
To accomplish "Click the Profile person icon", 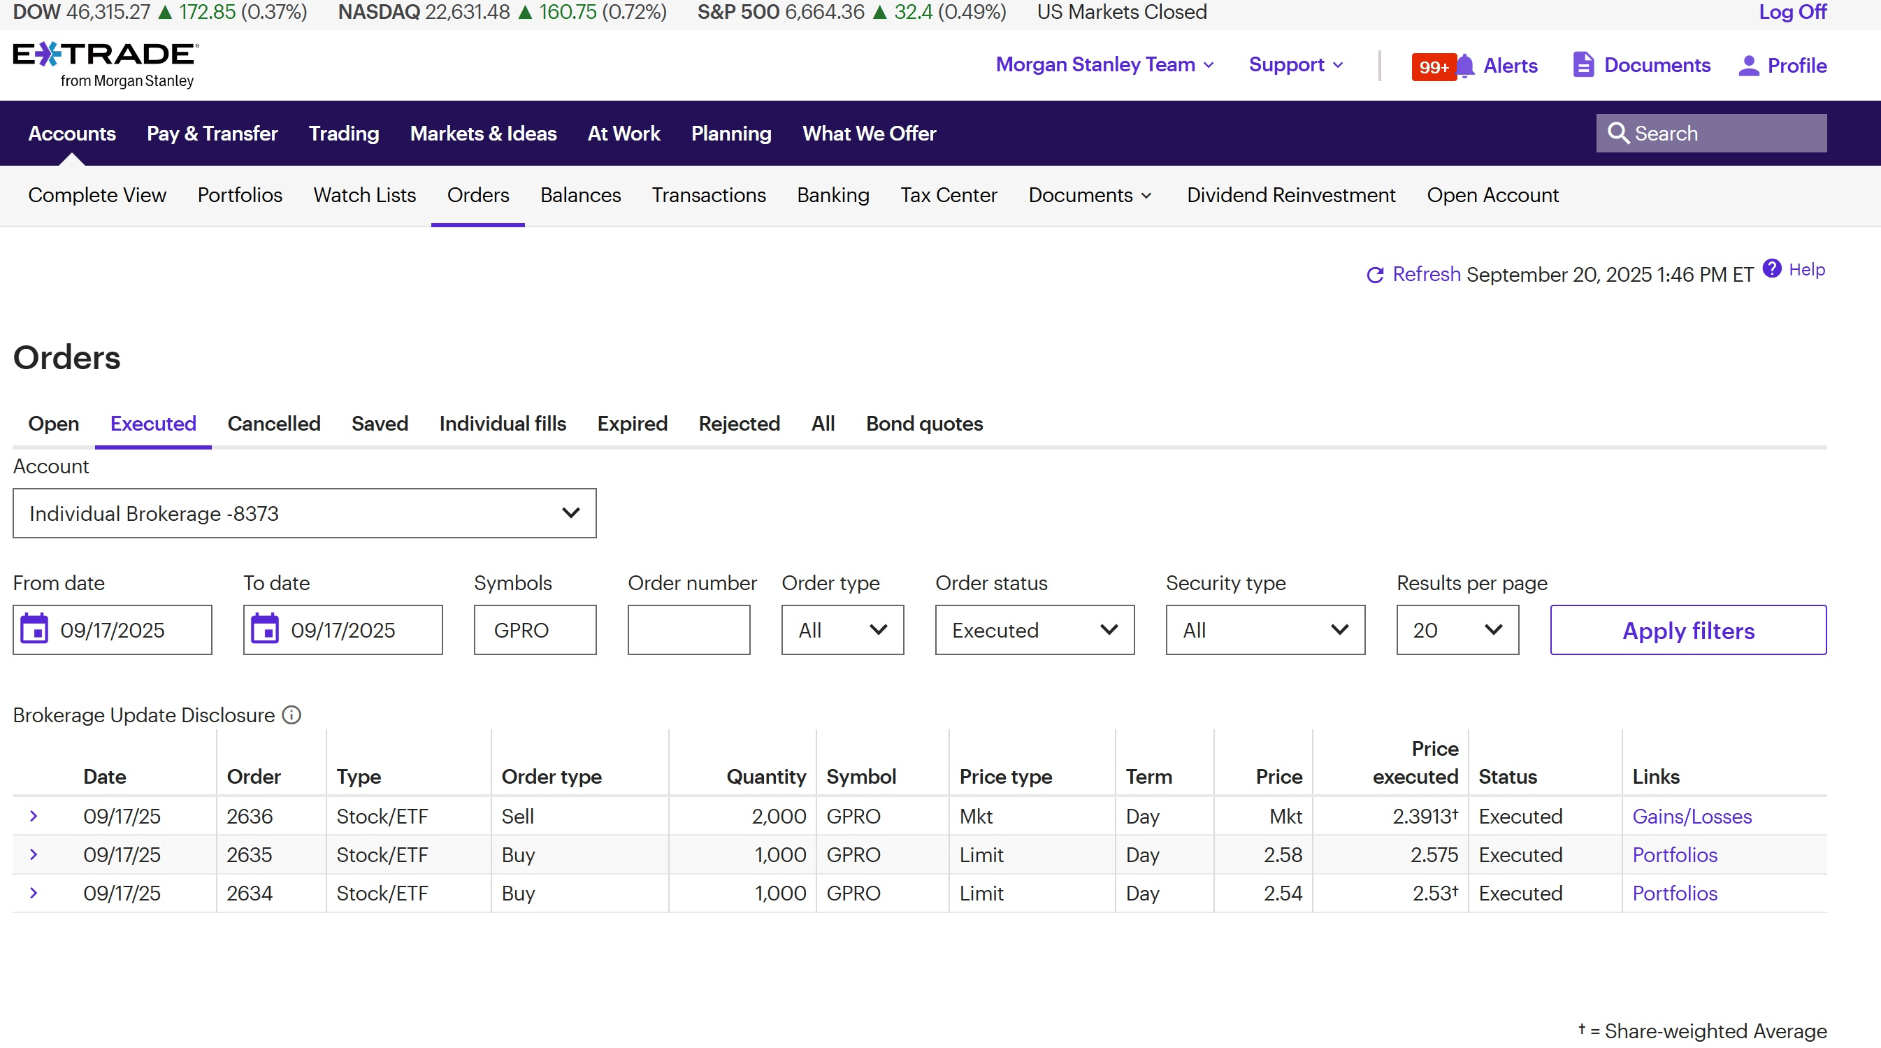I will pyautogui.click(x=1748, y=66).
